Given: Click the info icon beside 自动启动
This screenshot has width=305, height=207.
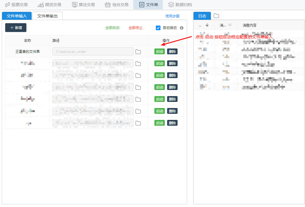Looking at the screenshot, I should (182, 28).
